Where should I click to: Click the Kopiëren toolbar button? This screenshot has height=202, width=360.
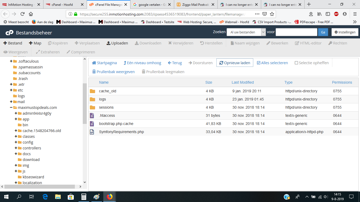point(58,43)
